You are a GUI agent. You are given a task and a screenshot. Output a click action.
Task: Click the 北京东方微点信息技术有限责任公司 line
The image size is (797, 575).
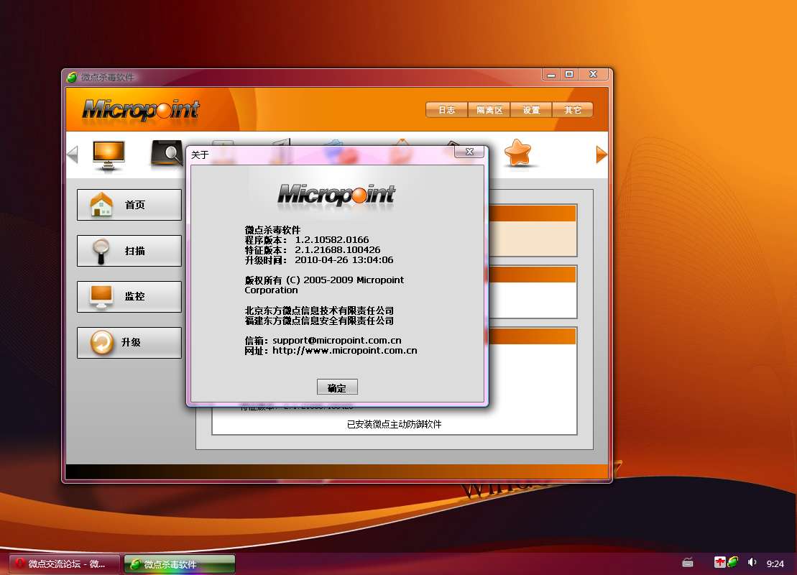319,310
